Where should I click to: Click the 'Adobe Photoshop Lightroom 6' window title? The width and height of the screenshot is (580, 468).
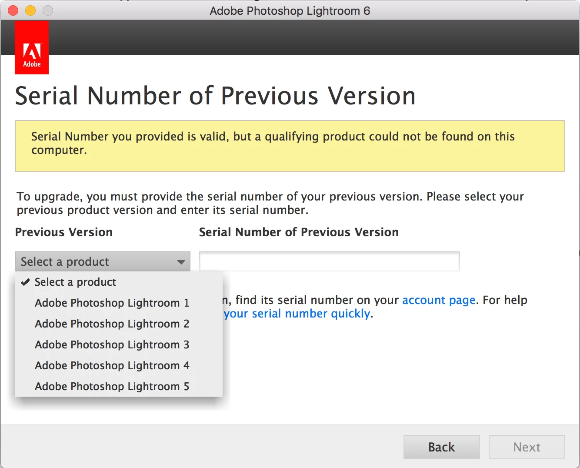[290, 10]
